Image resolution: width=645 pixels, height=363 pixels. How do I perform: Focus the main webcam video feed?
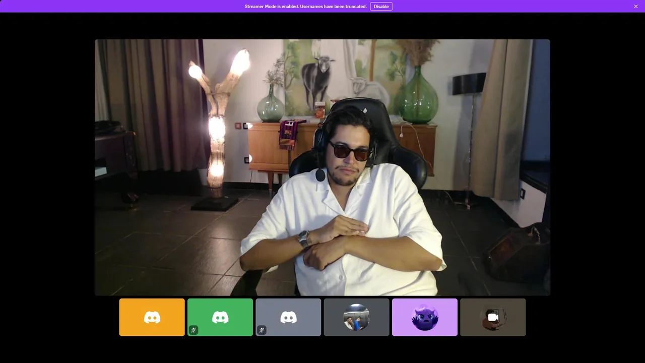(322, 167)
